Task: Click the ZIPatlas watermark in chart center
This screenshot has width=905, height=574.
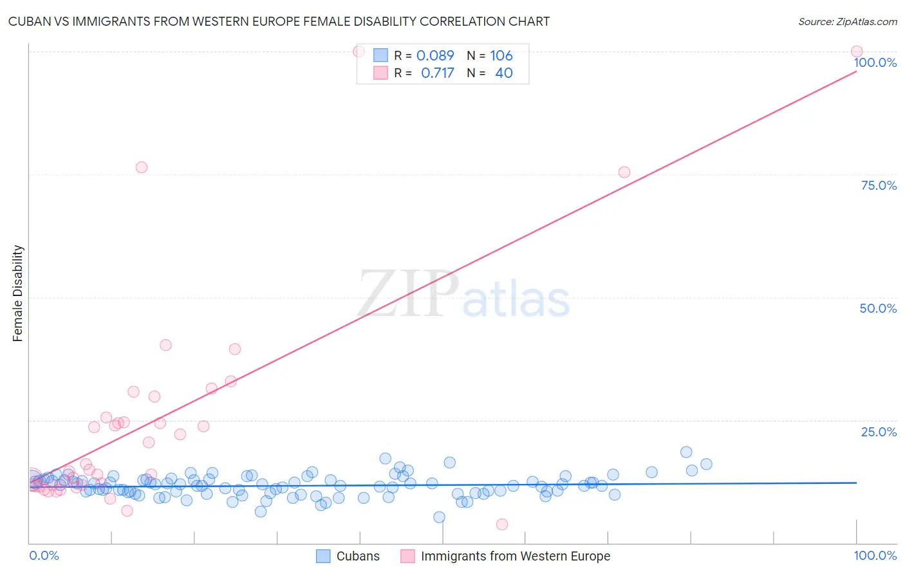Action: coord(463,295)
